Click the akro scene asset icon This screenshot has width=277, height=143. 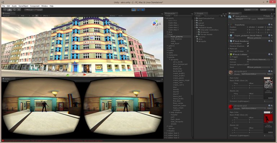coord(197,39)
